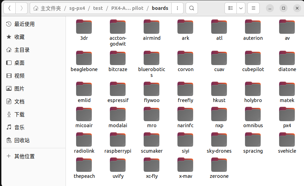Screen dimensions: 304x186
Task: Select the omnibus folder icon
Action: pyautogui.click(x=253, y=114)
